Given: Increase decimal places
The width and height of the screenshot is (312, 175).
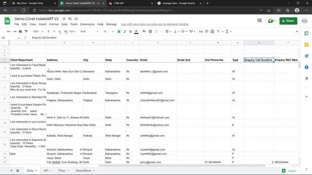Looking at the screenshot, I should click(x=65, y=32).
